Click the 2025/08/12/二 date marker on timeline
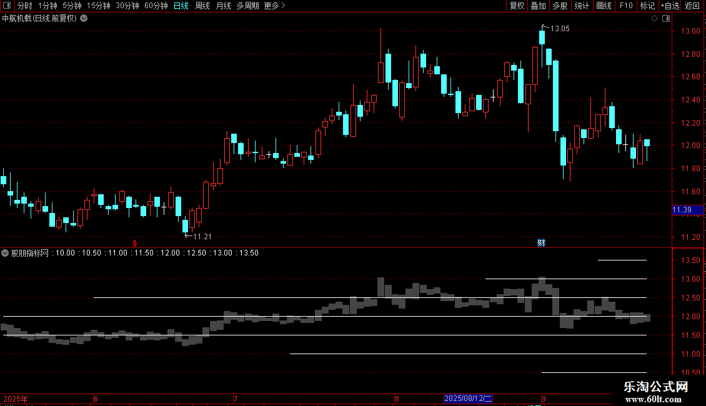This screenshot has width=706, height=406. [468, 399]
